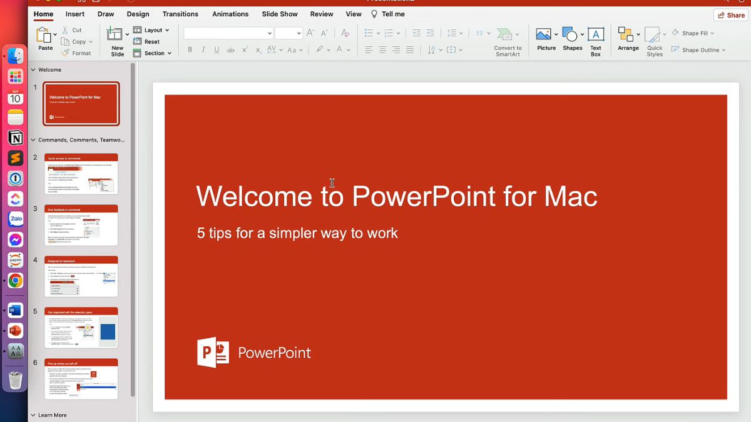
Task: Open the View tab
Action: click(354, 14)
